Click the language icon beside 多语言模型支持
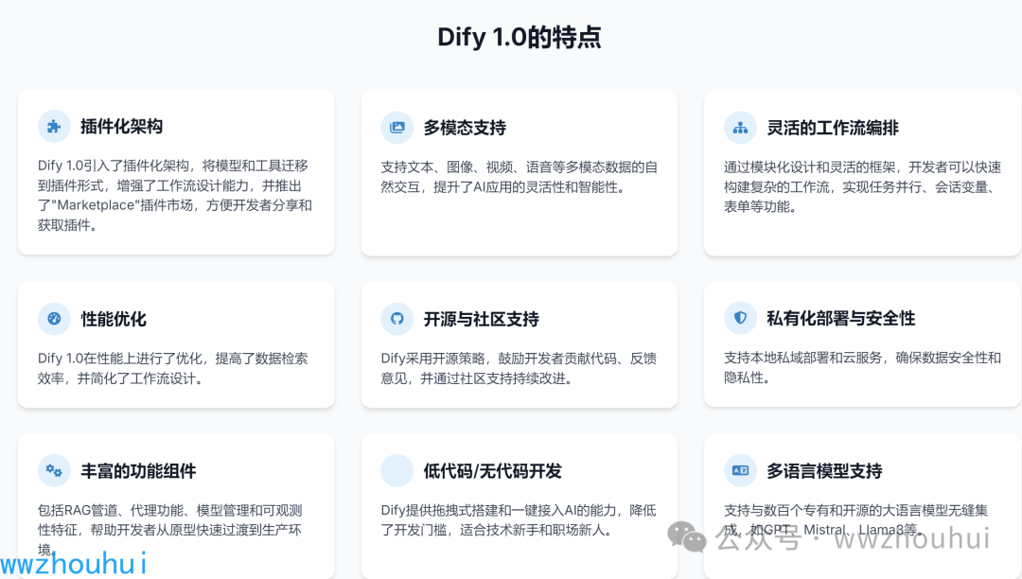This screenshot has width=1022, height=579. click(x=740, y=470)
